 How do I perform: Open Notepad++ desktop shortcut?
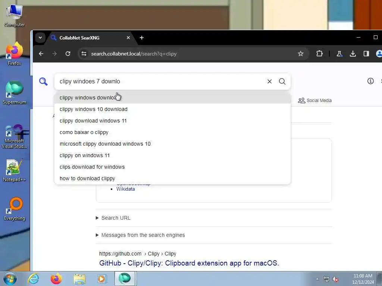click(x=15, y=170)
